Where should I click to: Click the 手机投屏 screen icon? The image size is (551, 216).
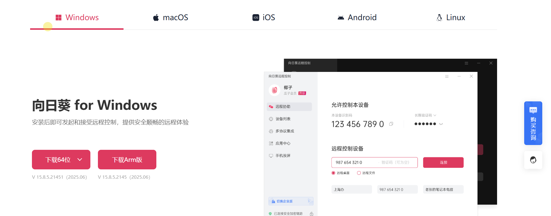271,156
